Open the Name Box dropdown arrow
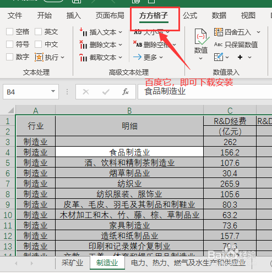The width and height of the screenshot is (272, 273). coord(53,91)
